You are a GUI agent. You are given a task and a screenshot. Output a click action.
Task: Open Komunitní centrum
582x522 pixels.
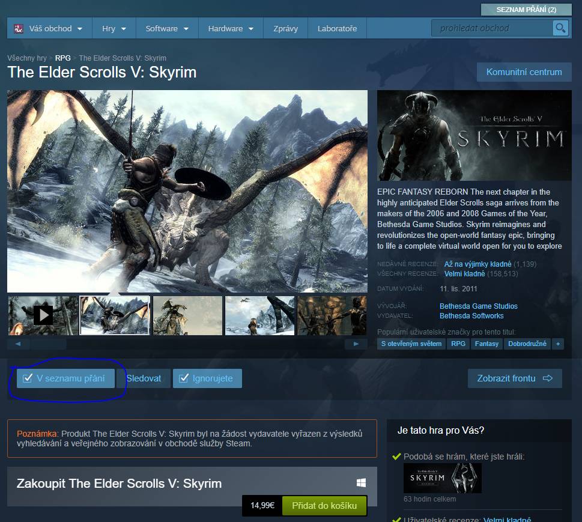pos(524,72)
